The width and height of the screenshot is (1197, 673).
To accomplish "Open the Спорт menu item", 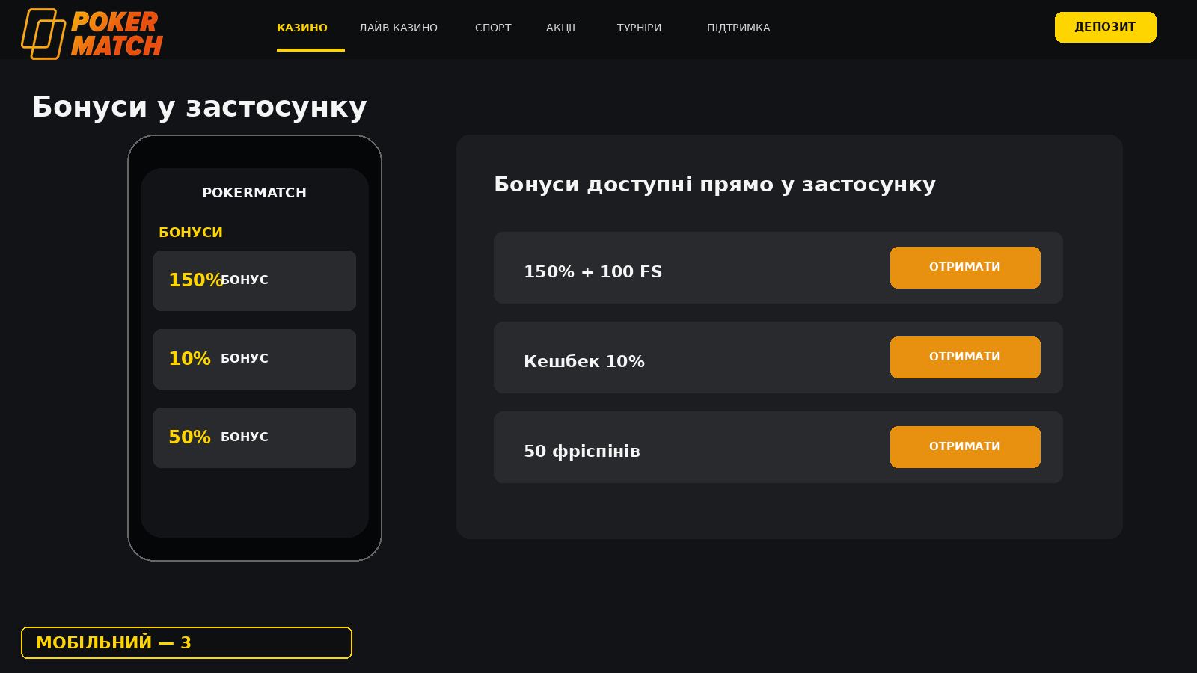I will (x=493, y=28).
